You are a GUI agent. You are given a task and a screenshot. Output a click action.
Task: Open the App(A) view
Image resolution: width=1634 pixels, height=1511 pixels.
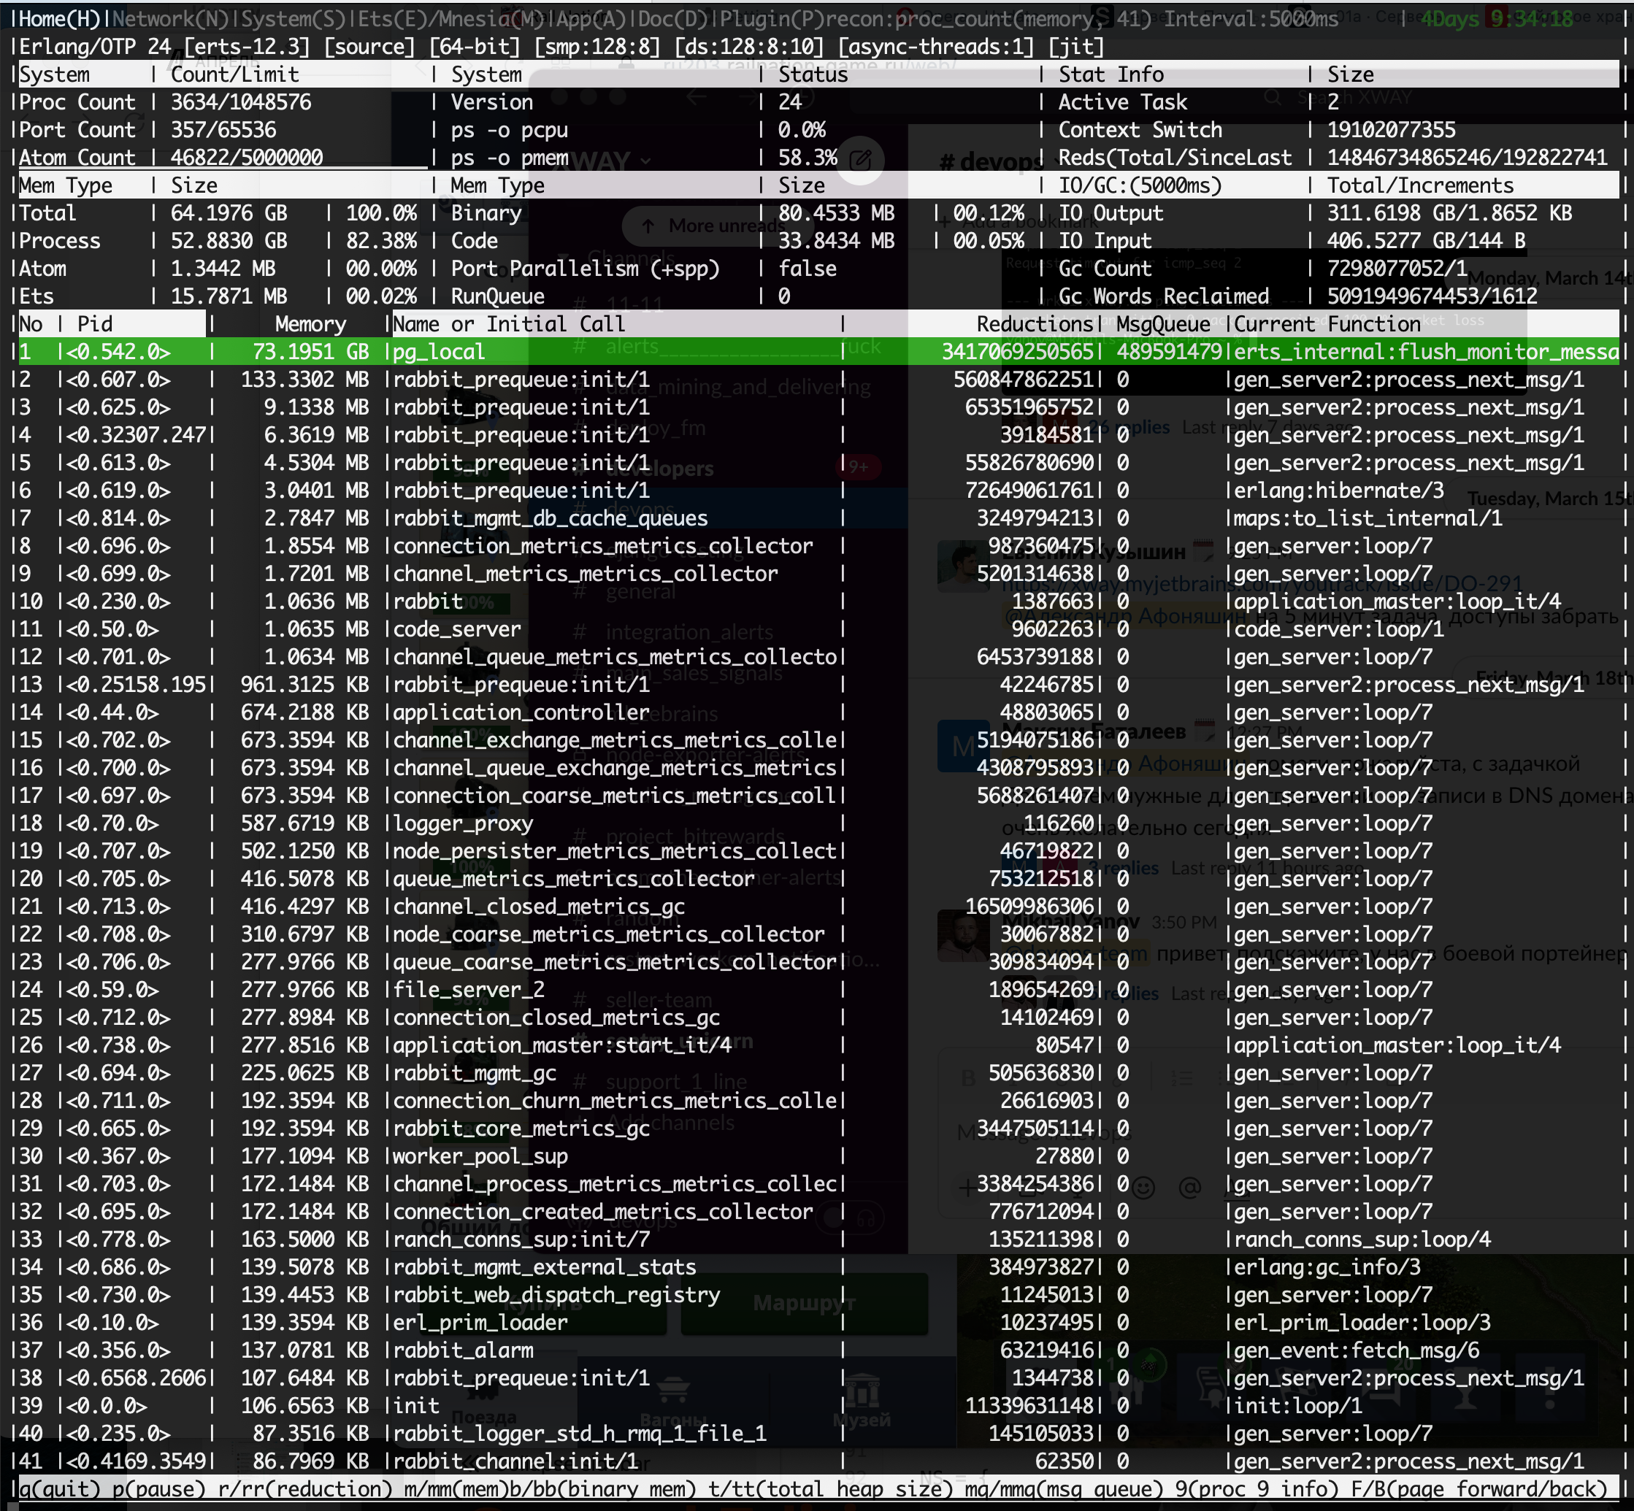click(x=592, y=18)
